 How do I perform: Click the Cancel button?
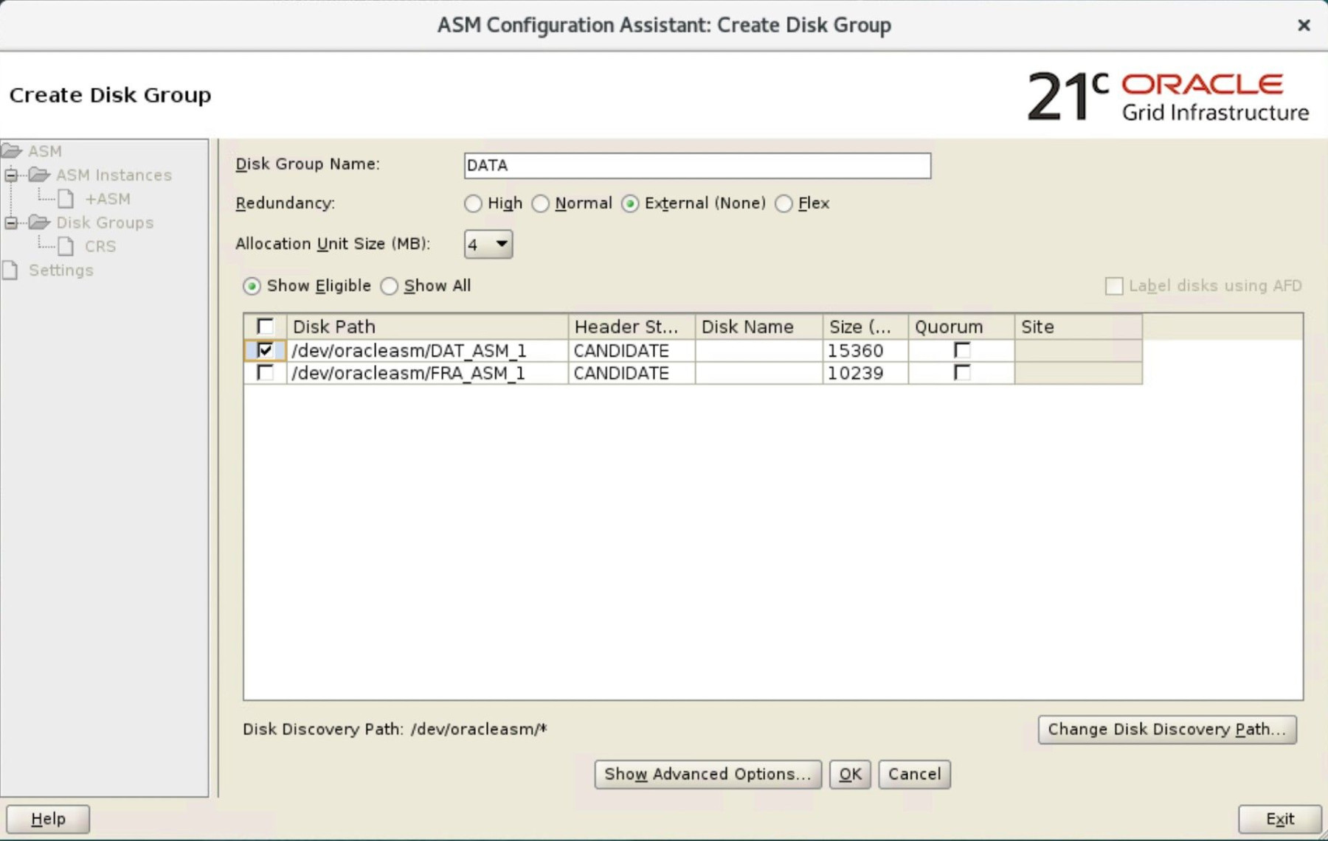coord(914,774)
